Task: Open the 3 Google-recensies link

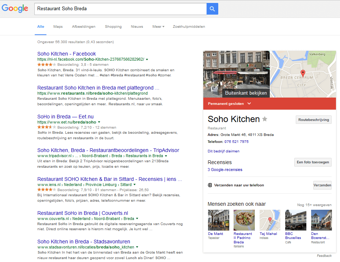Action: [225, 170]
